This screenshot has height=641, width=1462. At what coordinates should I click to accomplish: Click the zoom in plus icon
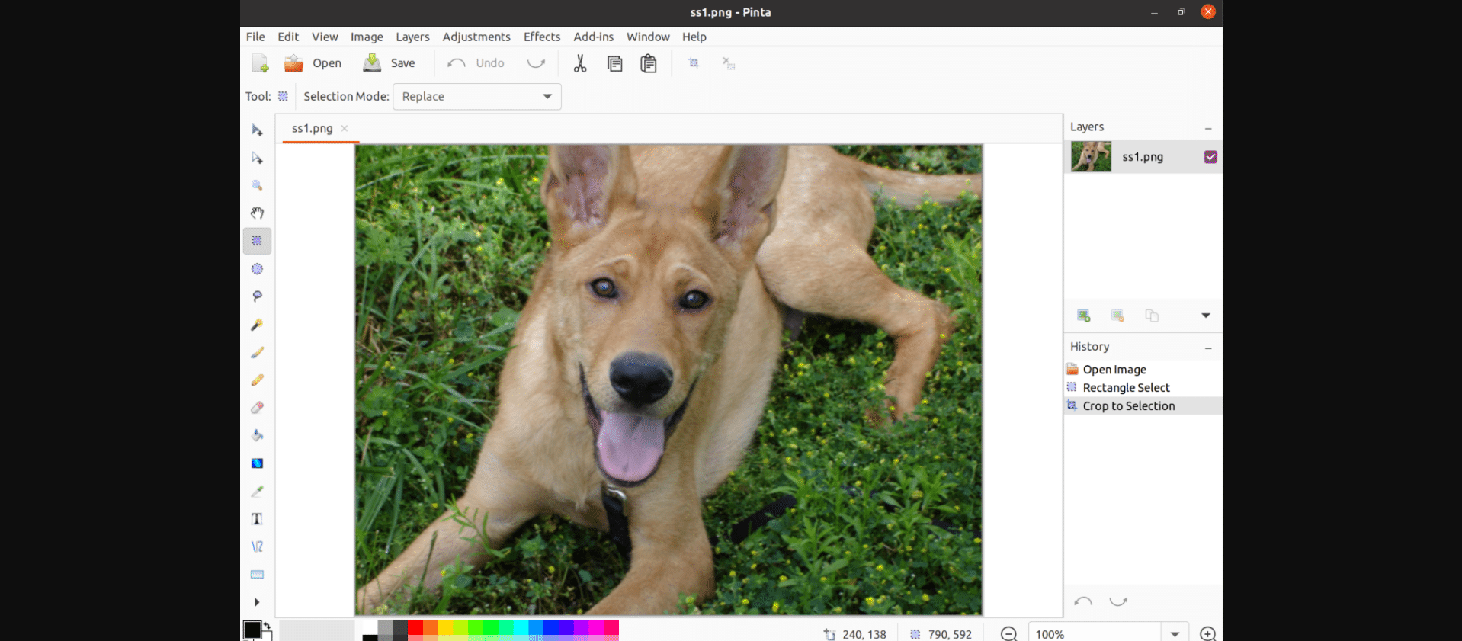click(x=1208, y=634)
